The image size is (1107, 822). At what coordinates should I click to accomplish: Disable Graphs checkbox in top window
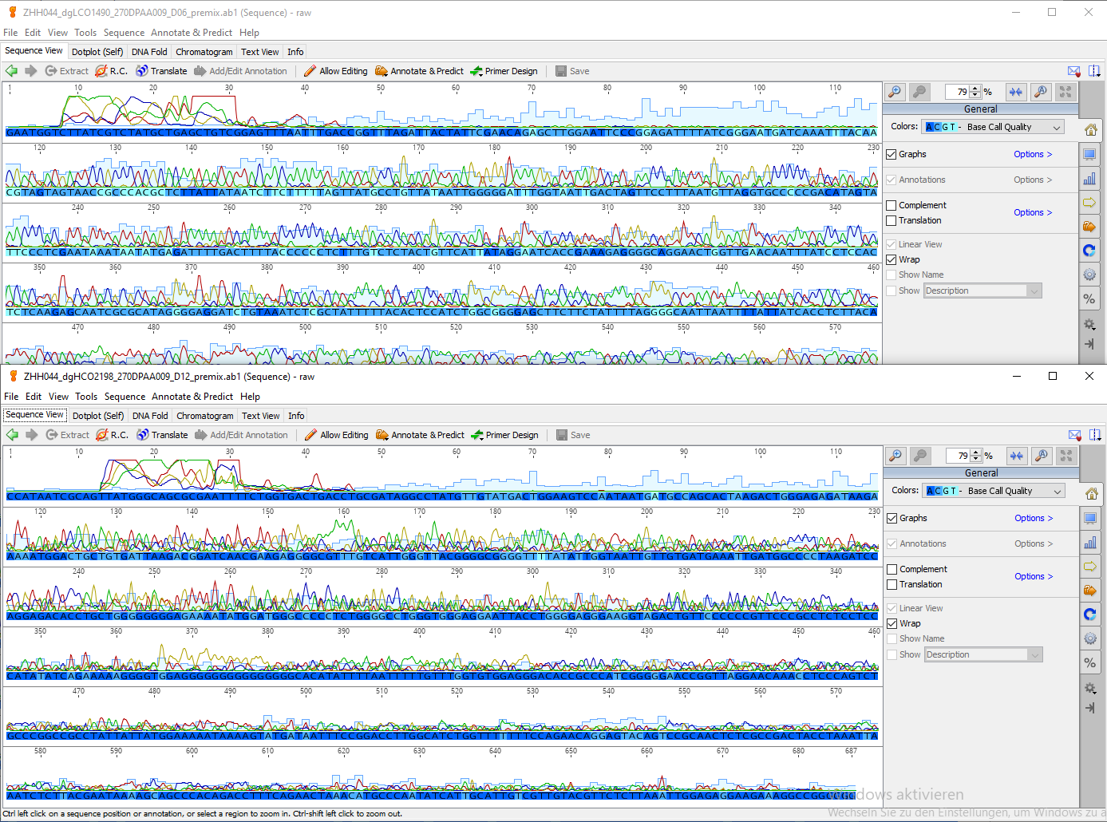pos(892,155)
